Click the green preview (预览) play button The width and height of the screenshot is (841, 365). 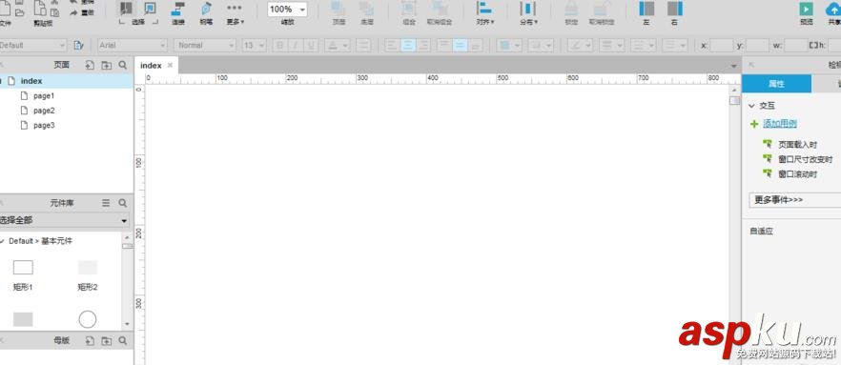pos(806,9)
